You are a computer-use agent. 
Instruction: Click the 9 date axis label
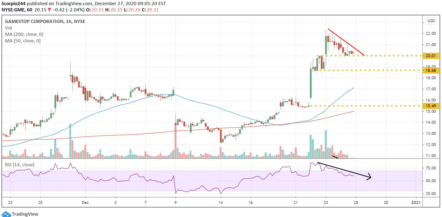click(176, 202)
